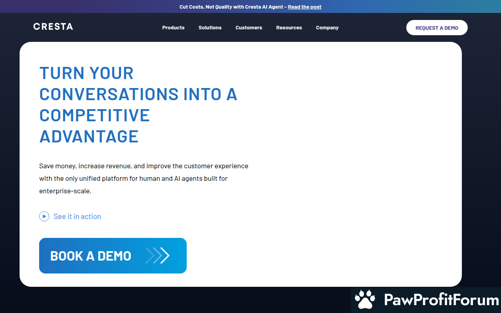Follow the "Read the post" link
Viewport: 501px width, 313px height.
[305, 7]
